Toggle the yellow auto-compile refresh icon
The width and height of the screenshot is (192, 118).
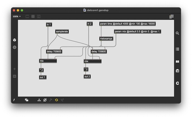click(x=56, y=100)
